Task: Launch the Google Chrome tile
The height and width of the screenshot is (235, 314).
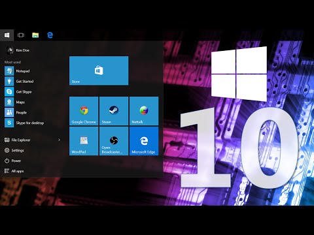Action: (84, 111)
